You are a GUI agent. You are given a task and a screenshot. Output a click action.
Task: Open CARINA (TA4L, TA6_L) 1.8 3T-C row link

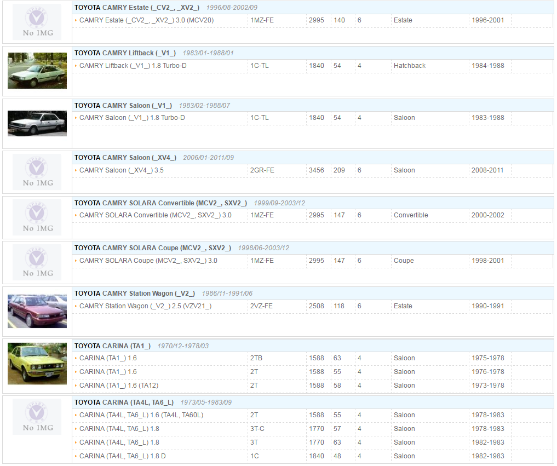(x=119, y=429)
